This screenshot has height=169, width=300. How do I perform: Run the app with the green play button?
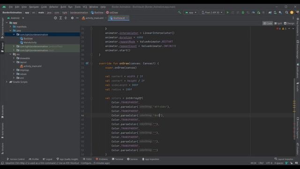[227, 13]
